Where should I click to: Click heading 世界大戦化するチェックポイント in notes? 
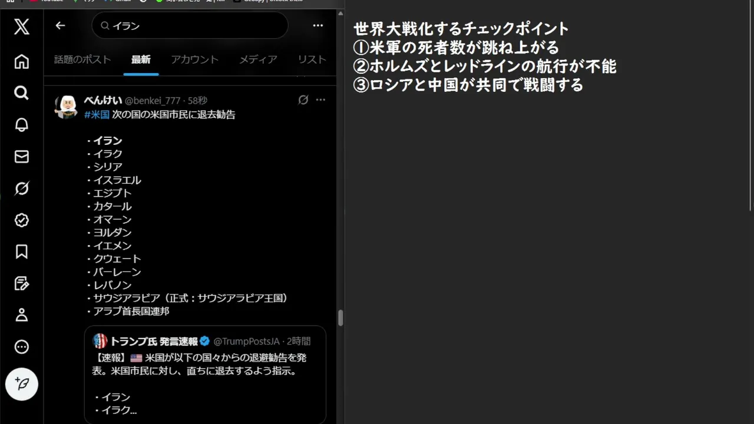point(461,28)
